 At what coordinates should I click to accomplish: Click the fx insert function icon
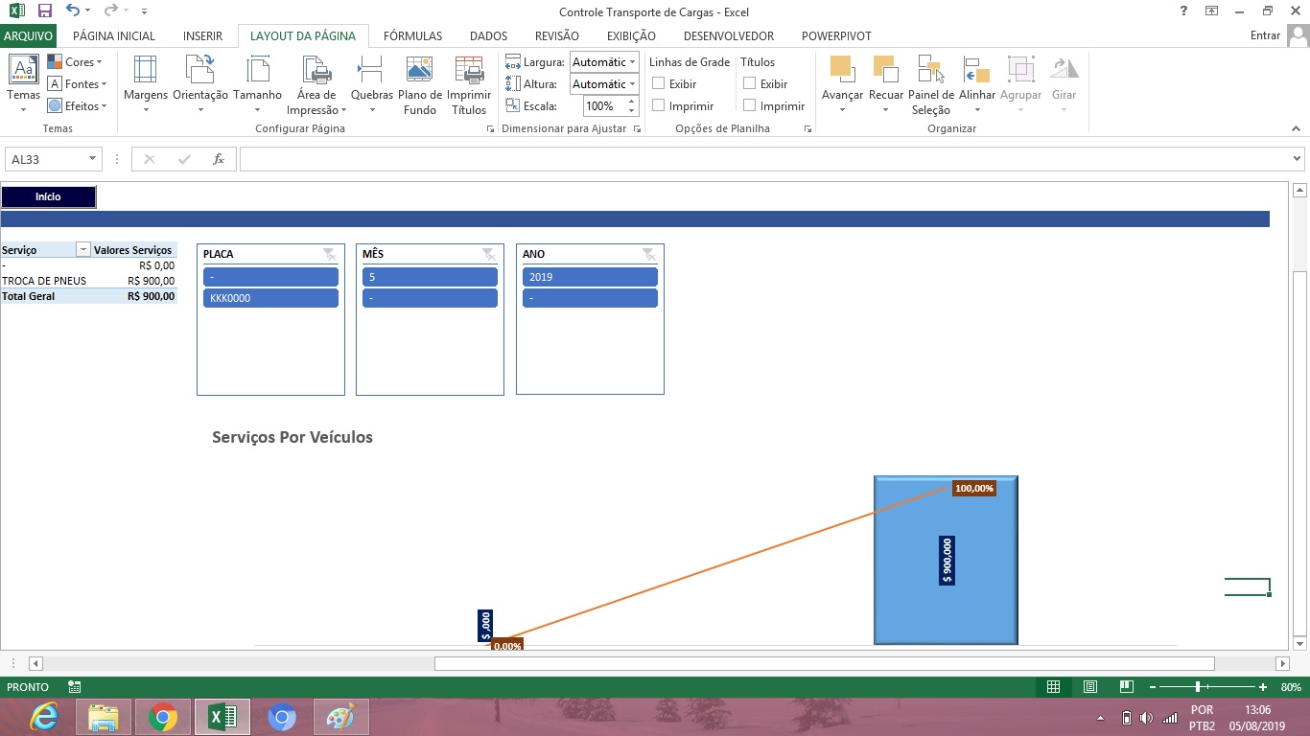[x=219, y=159]
